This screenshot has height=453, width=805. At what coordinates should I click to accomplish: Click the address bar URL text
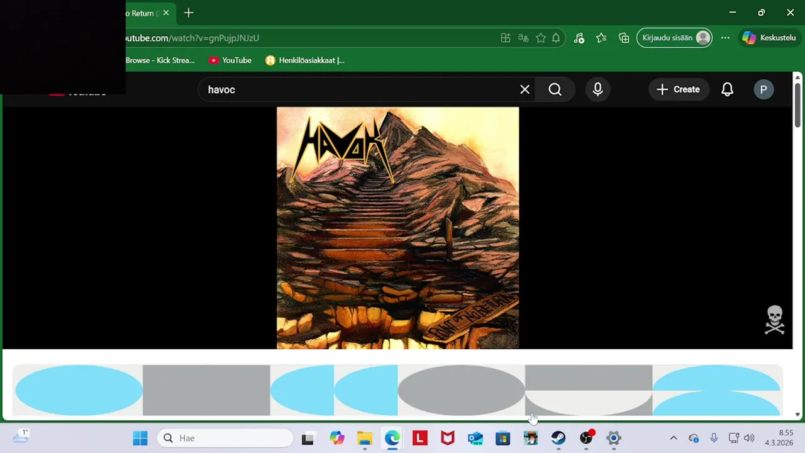pos(191,38)
